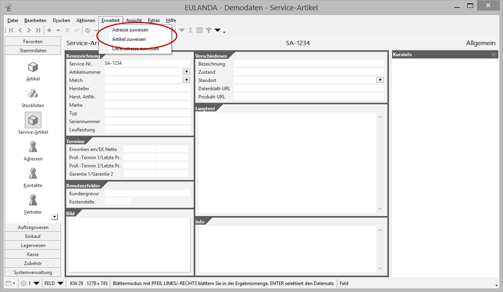Open the Artikelnummer dropdown arrow
The image size is (503, 292).
pyautogui.click(x=187, y=72)
